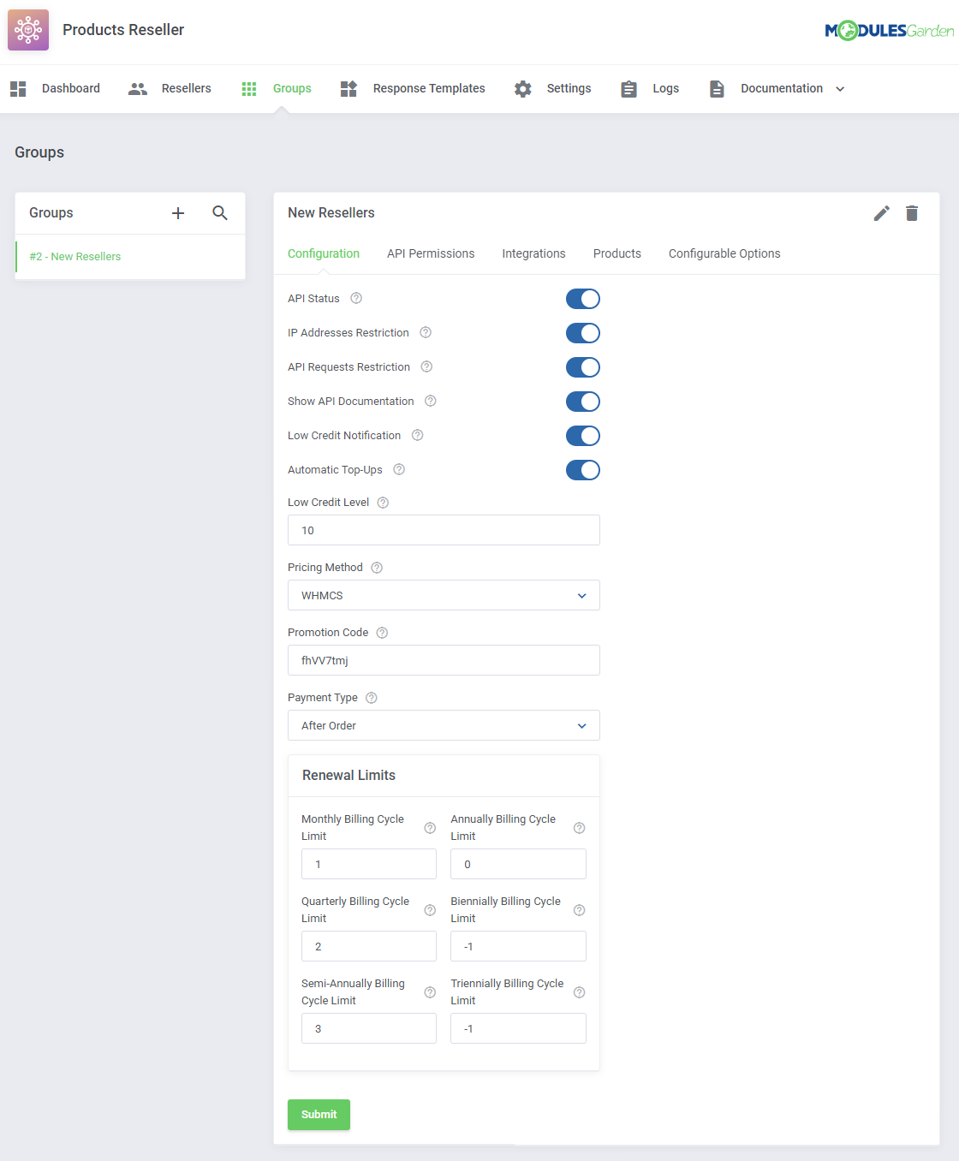The height and width of the screenshot is (1161, 959).
Task: Show help tooltip for Low Credit Level
Action: coord(383,503)
